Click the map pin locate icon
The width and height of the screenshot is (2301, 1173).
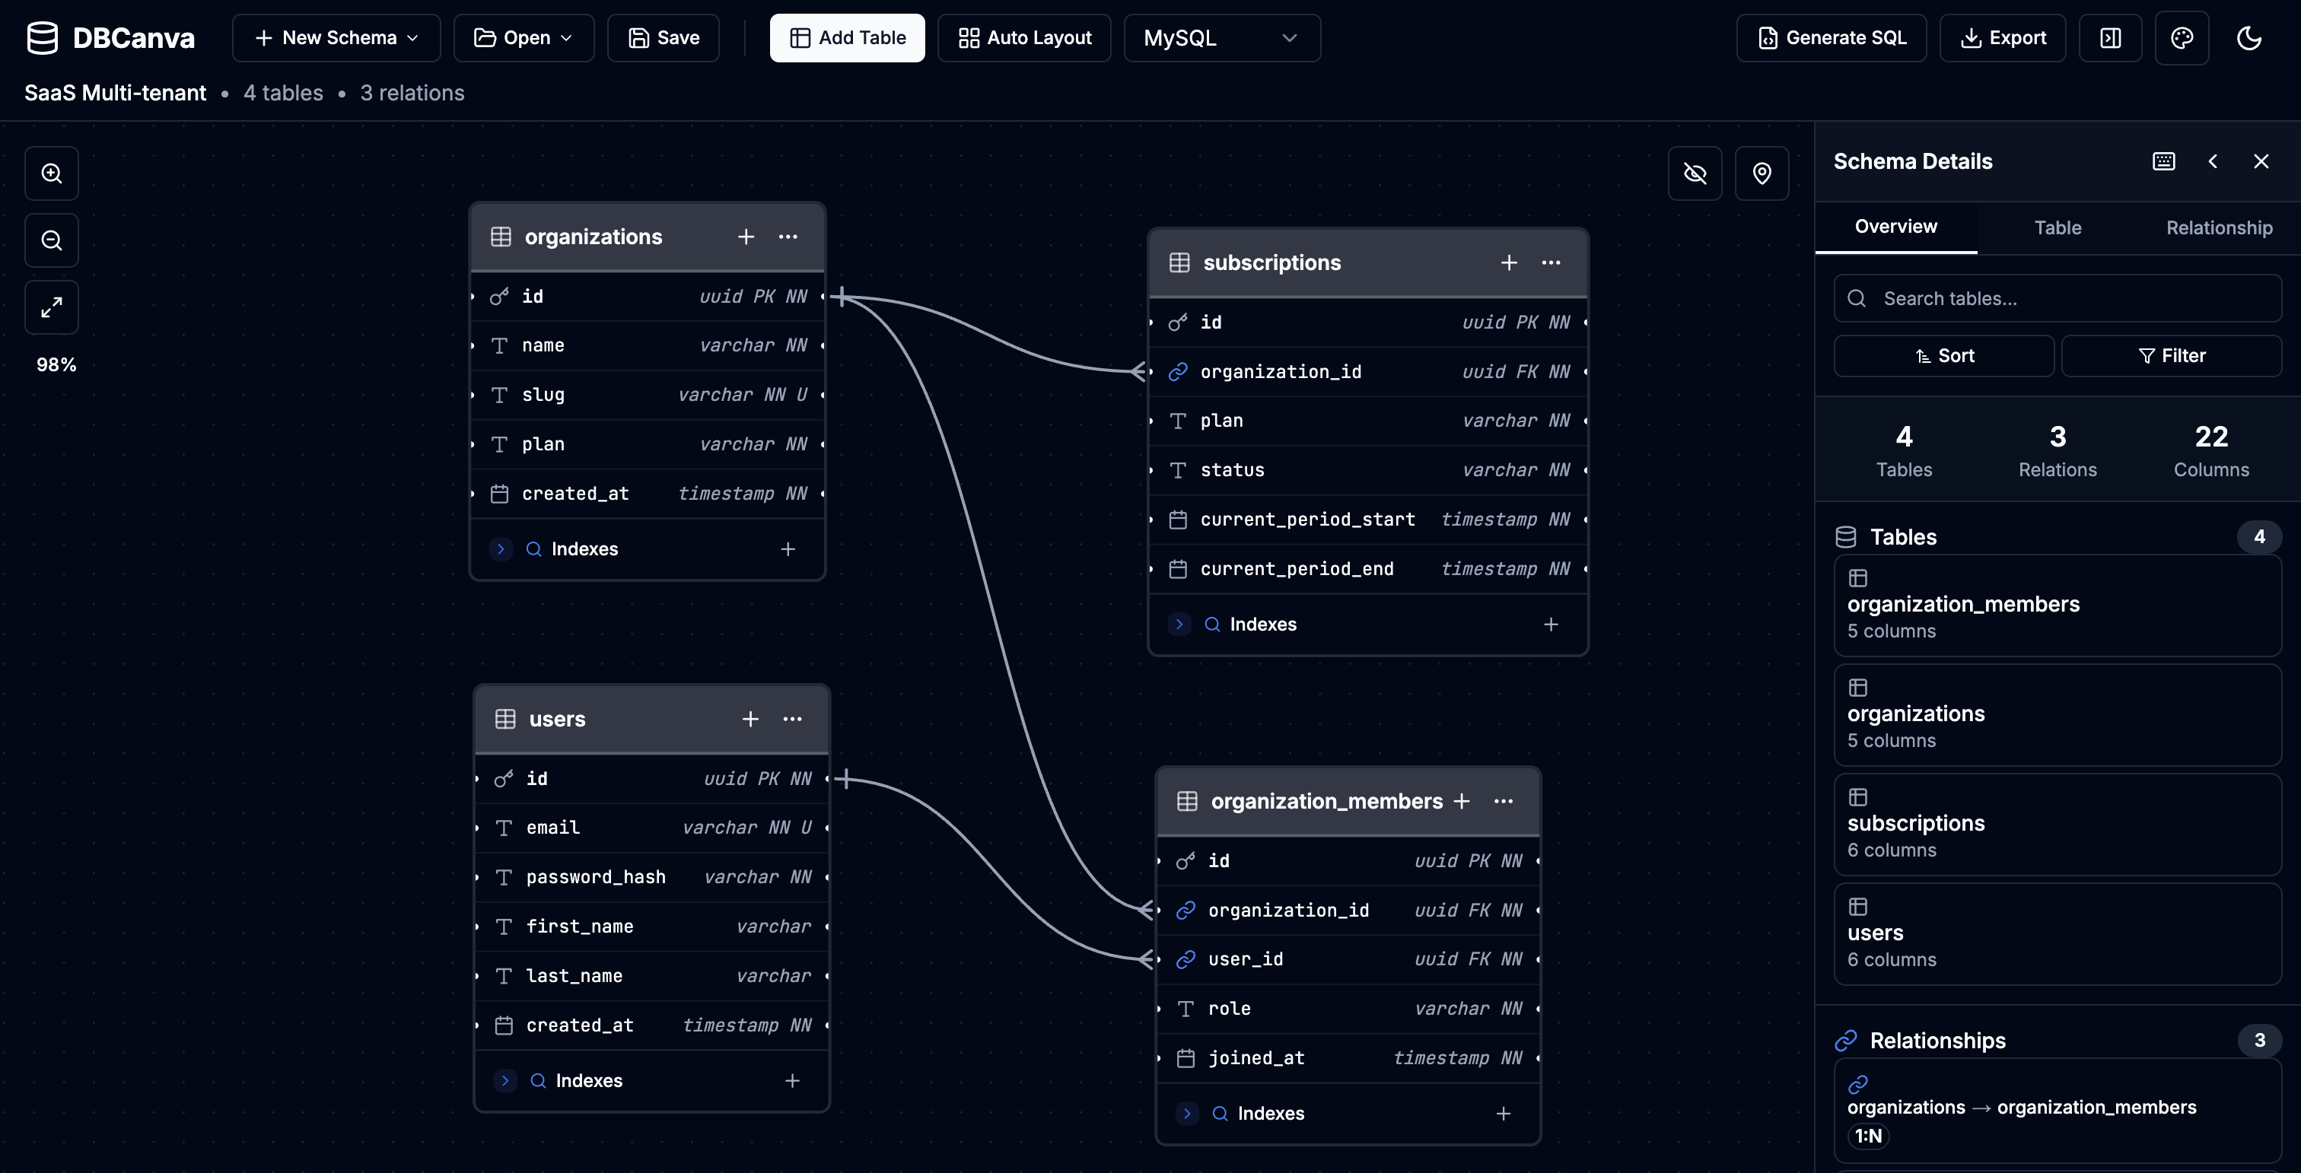pyautogui.click(x=1762, y=173)
